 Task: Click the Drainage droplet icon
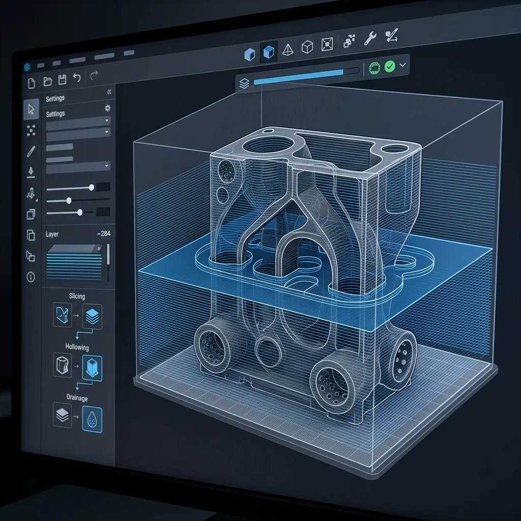point(92,419)
